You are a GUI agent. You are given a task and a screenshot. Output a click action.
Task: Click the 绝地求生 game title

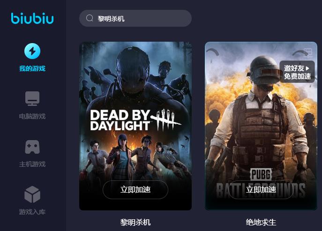click(x=261, y=222)
